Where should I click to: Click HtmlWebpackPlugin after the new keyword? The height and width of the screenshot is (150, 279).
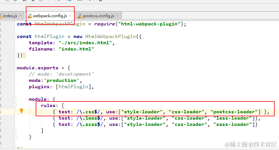click(x=110, y=36)
